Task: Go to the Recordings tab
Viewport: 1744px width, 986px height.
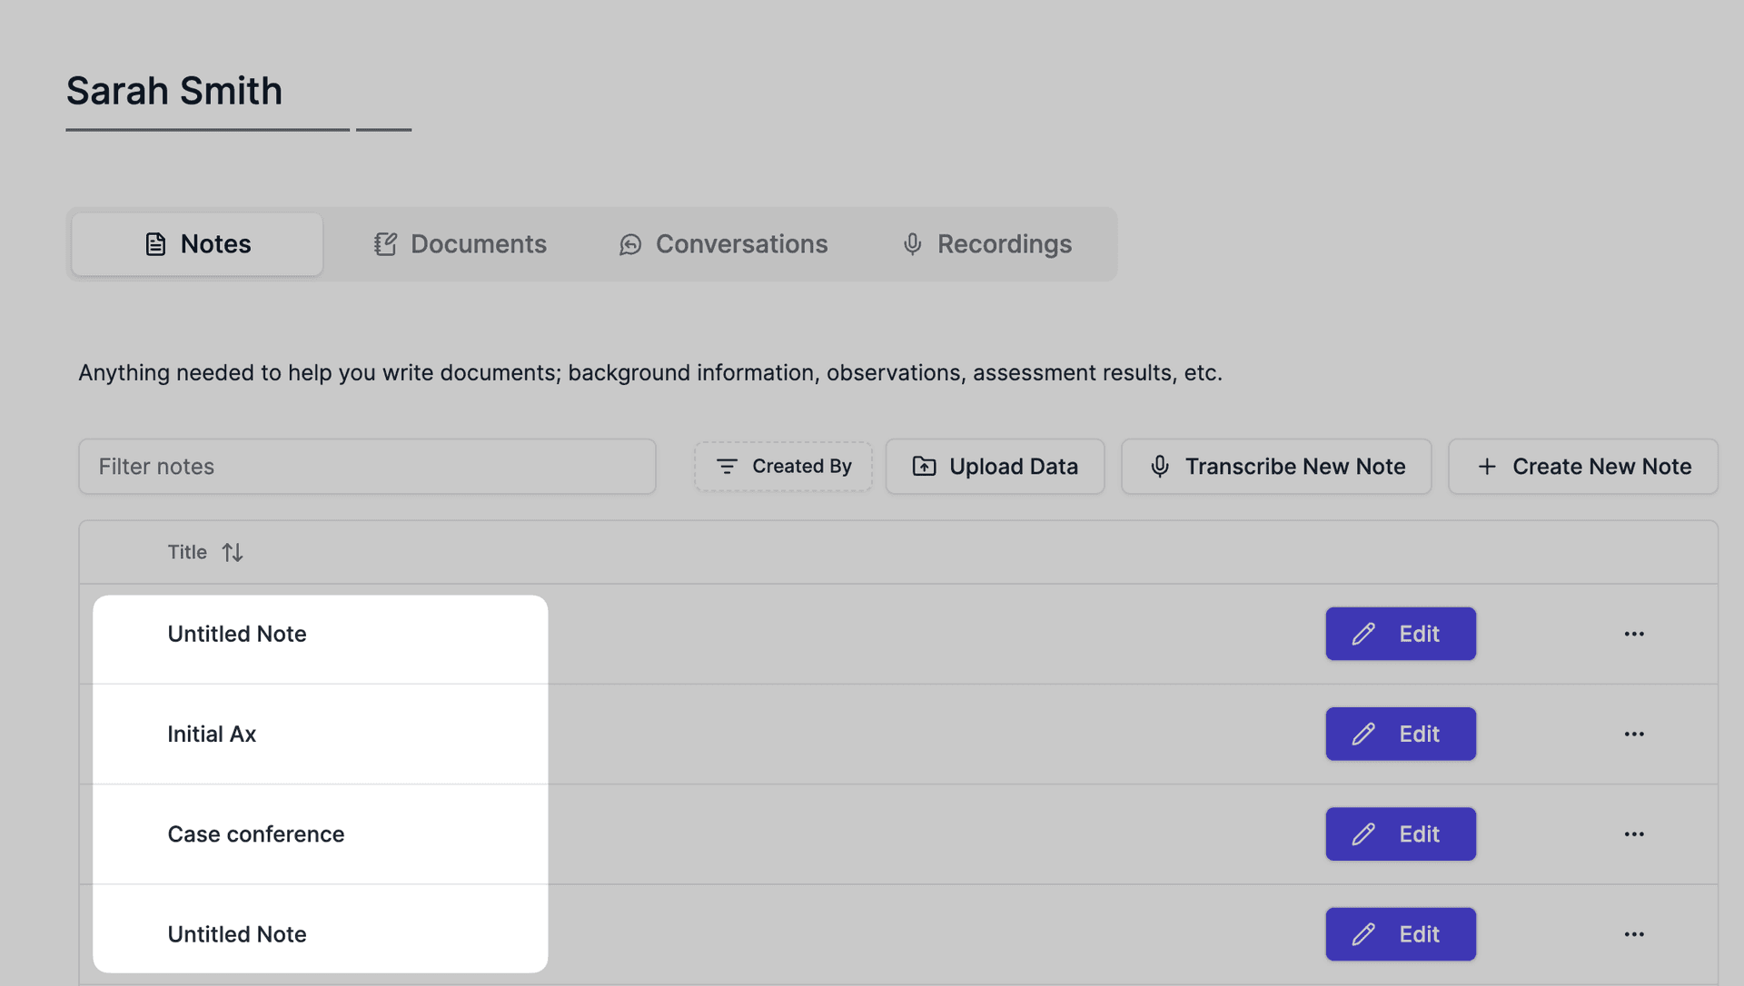Action: [986, 244]
